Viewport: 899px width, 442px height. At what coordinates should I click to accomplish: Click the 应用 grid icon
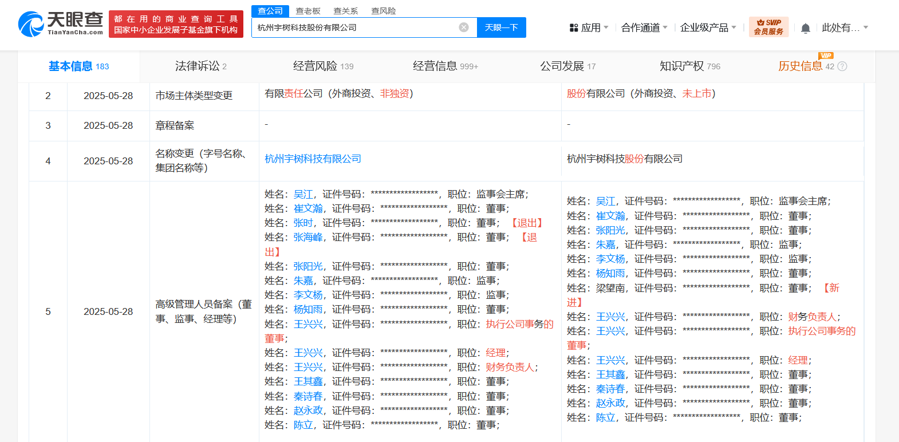(x=574, y=27)
